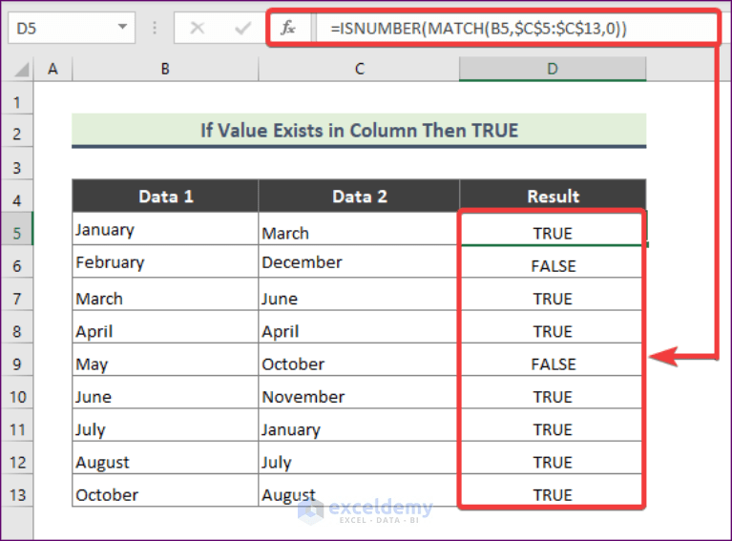Select 'January' cell in Data 1 column

pyautogui.click(x=165, y=229)
